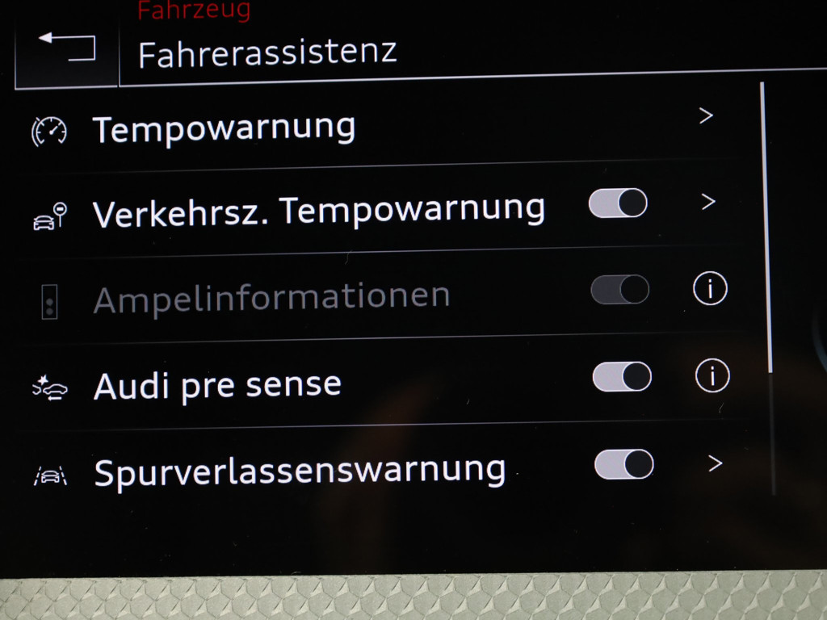The width and height of the screenshot is (827, 620).
Task: Disable the Spurverlassenswarnung switch
Action: pos(624,464)
